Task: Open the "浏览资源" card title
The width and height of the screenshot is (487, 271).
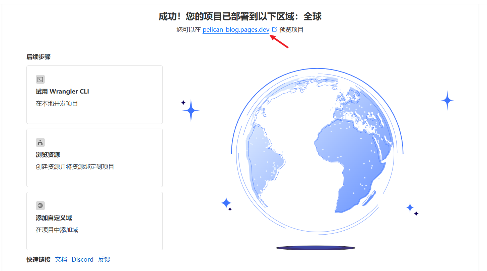Action: click(x=48, y=155)
